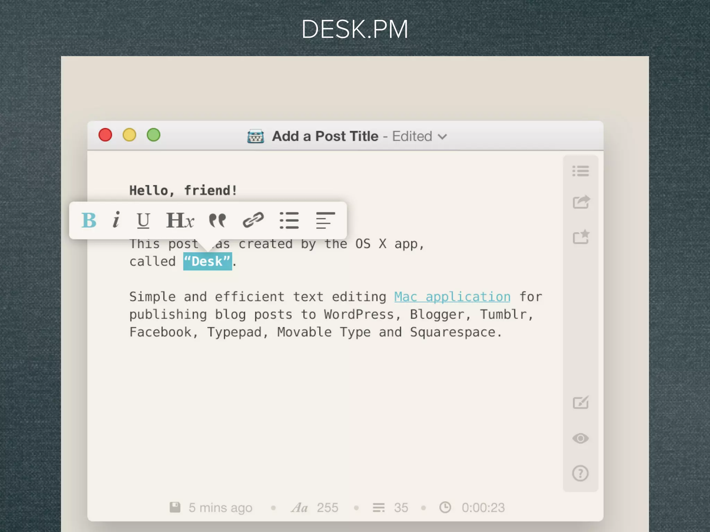
Task: Click the floppy disk save icon
Action: pyautogui.click(x=175, y=507)
